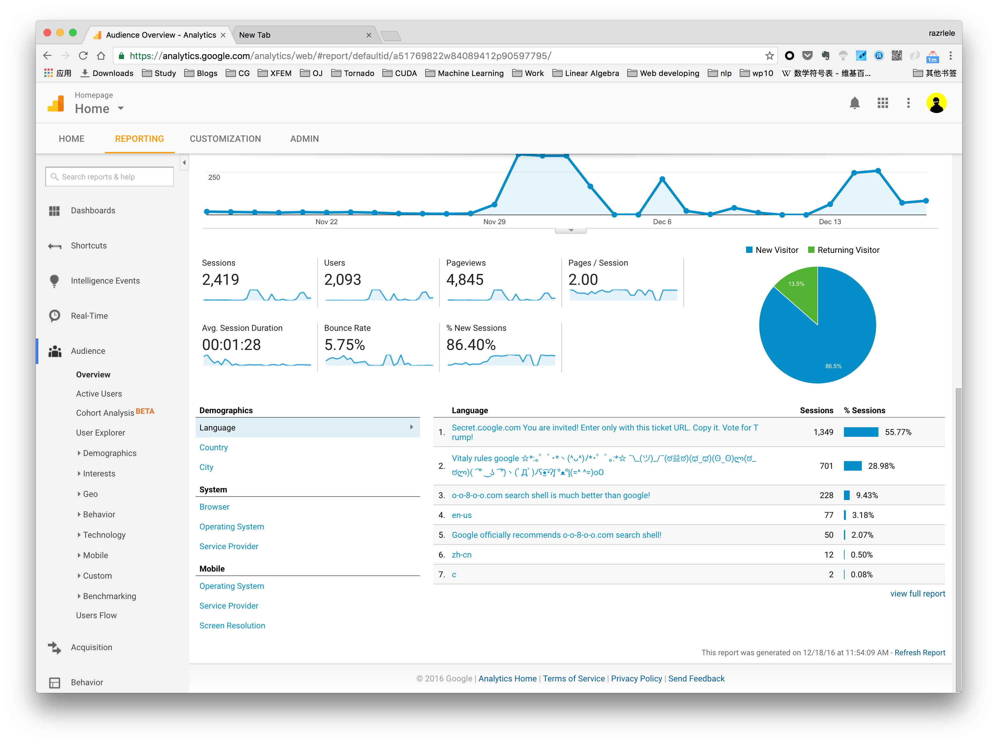Switch to the ADMIN tab

click(x=304, y=139)
